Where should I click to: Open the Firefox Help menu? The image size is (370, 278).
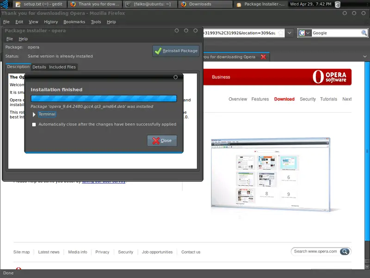[x=111, y=22]
